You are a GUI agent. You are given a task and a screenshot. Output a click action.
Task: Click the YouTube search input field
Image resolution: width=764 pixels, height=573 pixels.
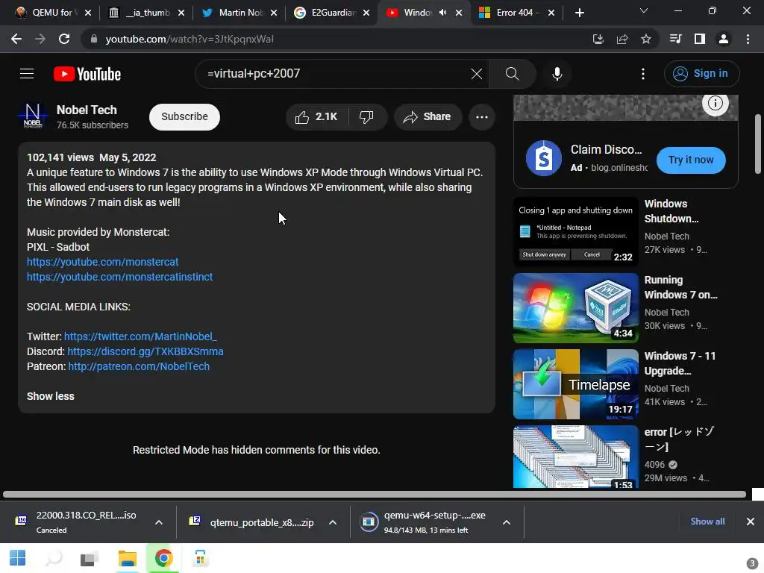click(336, 74)
